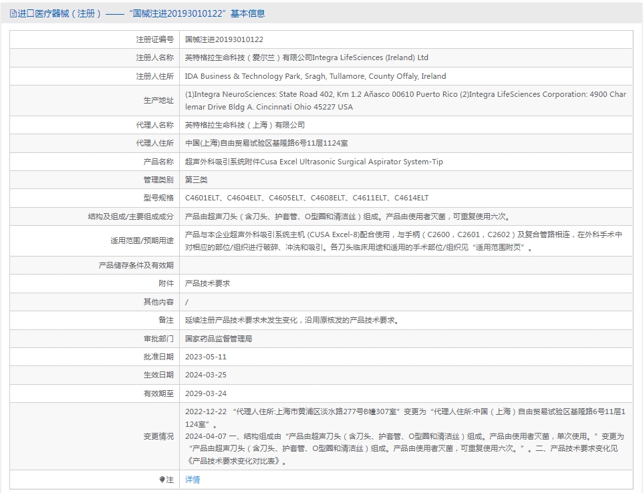Image resolution: width=643 pixels, height=493 pixels.
Task: Click the 审批部门 label
Action: pos(158,339)
